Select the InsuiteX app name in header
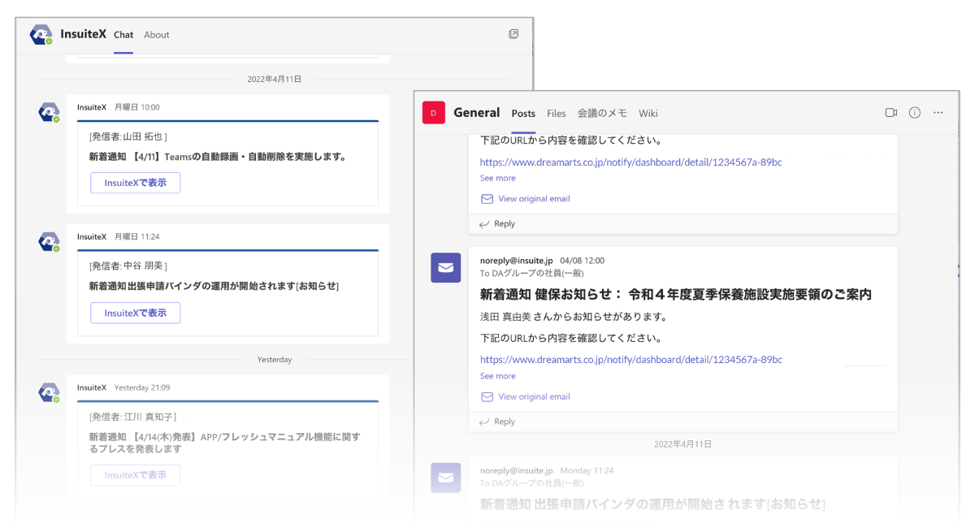975x528 pixels. pyautogui.click(x=83, y=34)
